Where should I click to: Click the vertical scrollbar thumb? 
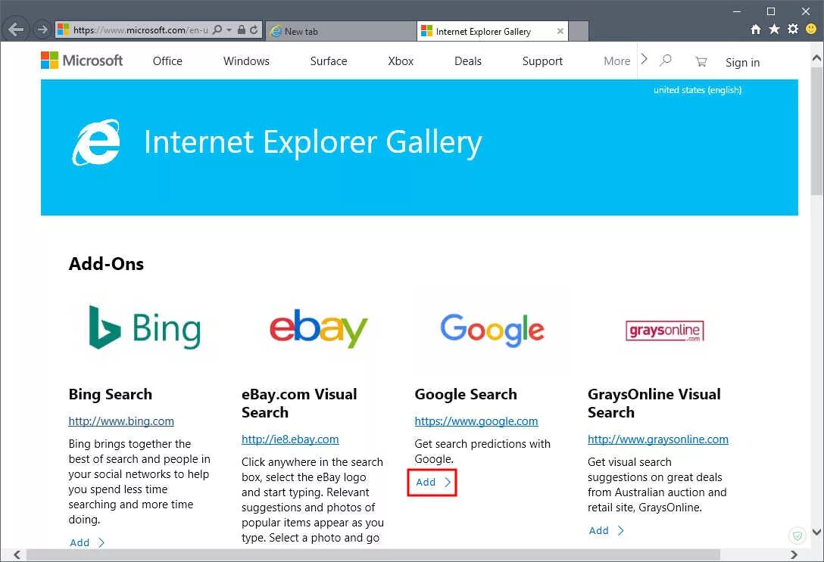point(817,130)
